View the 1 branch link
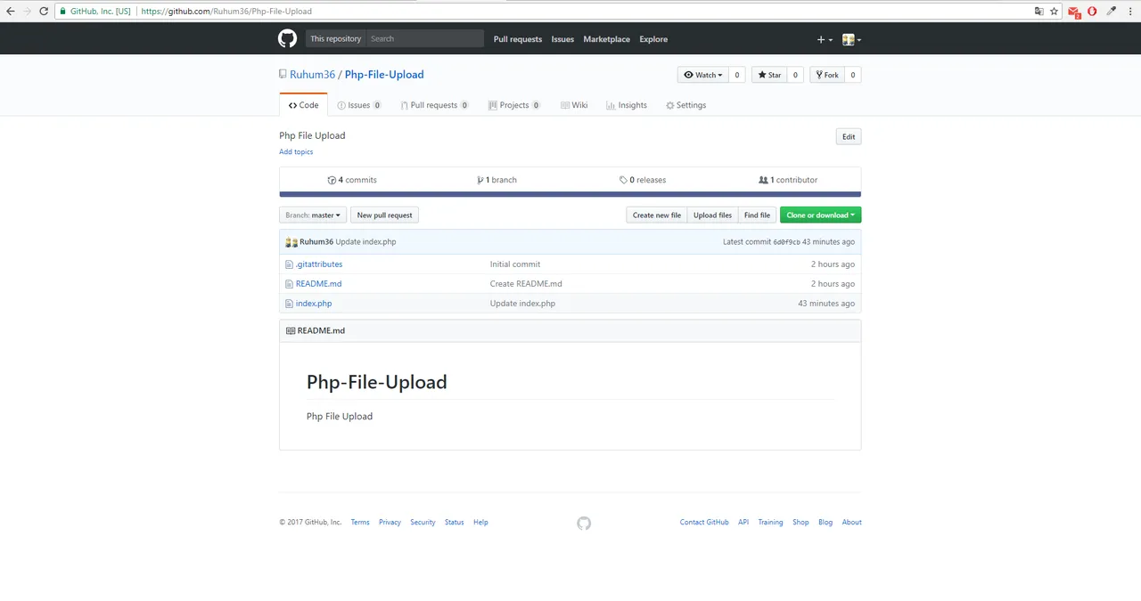 coord(497,180)
